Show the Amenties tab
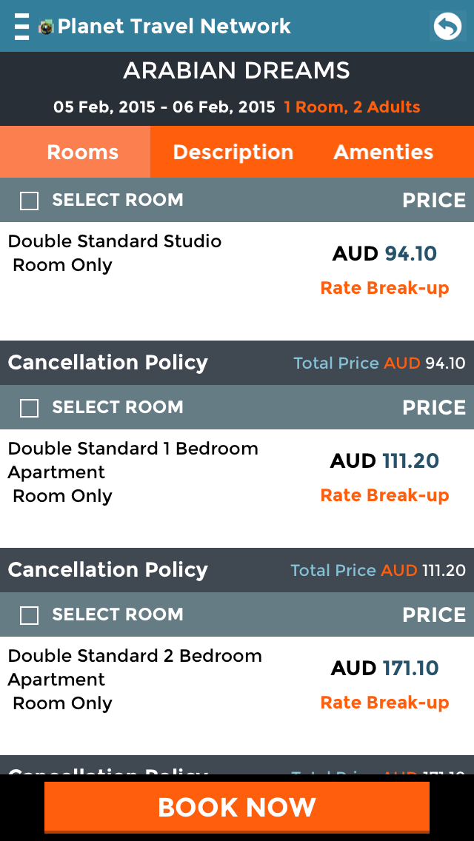The width and height of the screenshot is (474, 841). pyautogui.click(x=383, y=153)
